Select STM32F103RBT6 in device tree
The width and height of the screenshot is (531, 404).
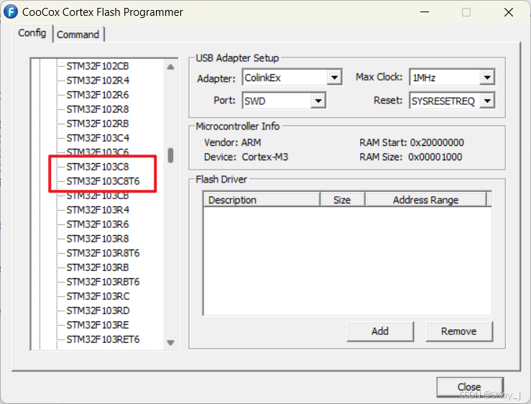103,282
